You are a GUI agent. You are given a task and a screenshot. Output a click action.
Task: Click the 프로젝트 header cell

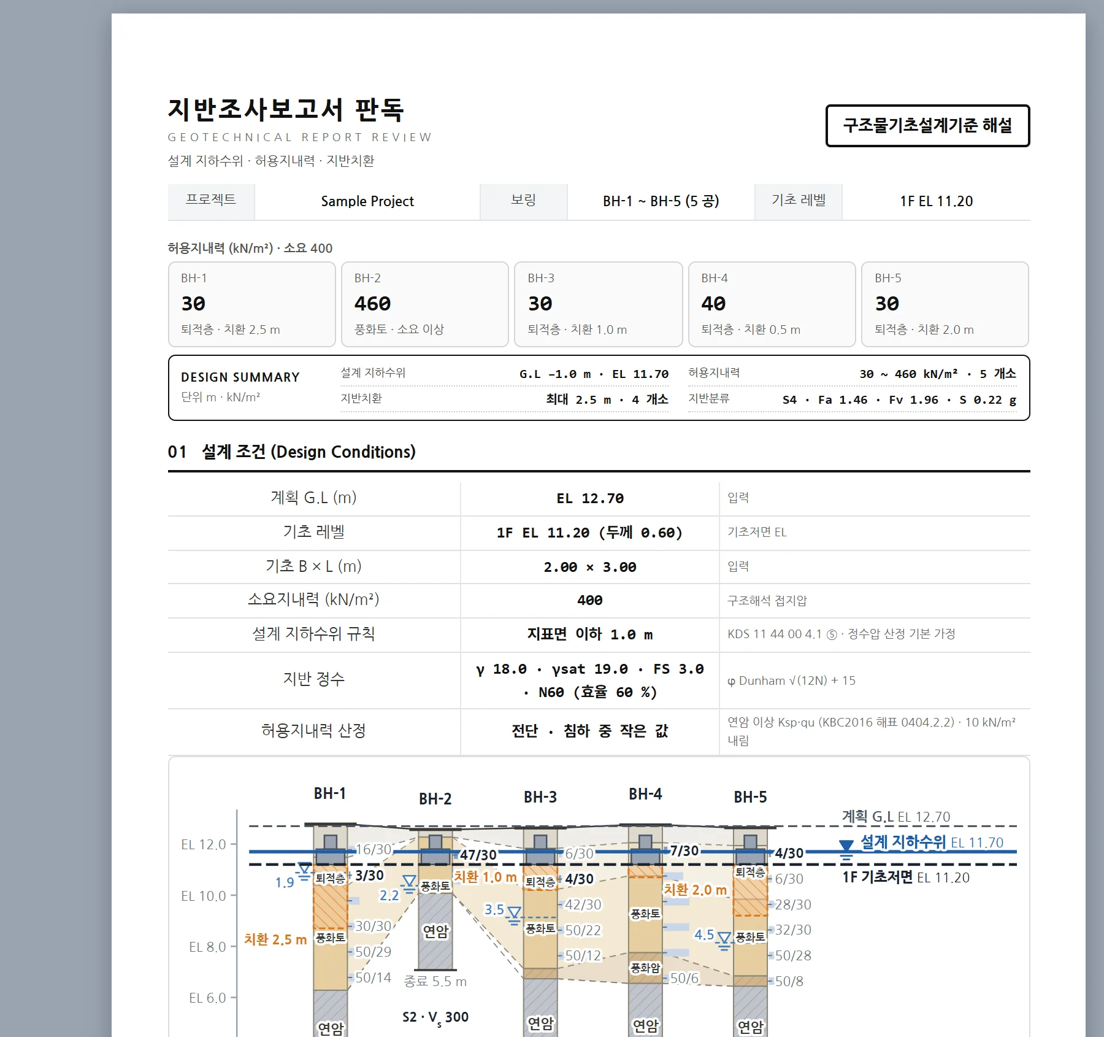click(211, 201)
